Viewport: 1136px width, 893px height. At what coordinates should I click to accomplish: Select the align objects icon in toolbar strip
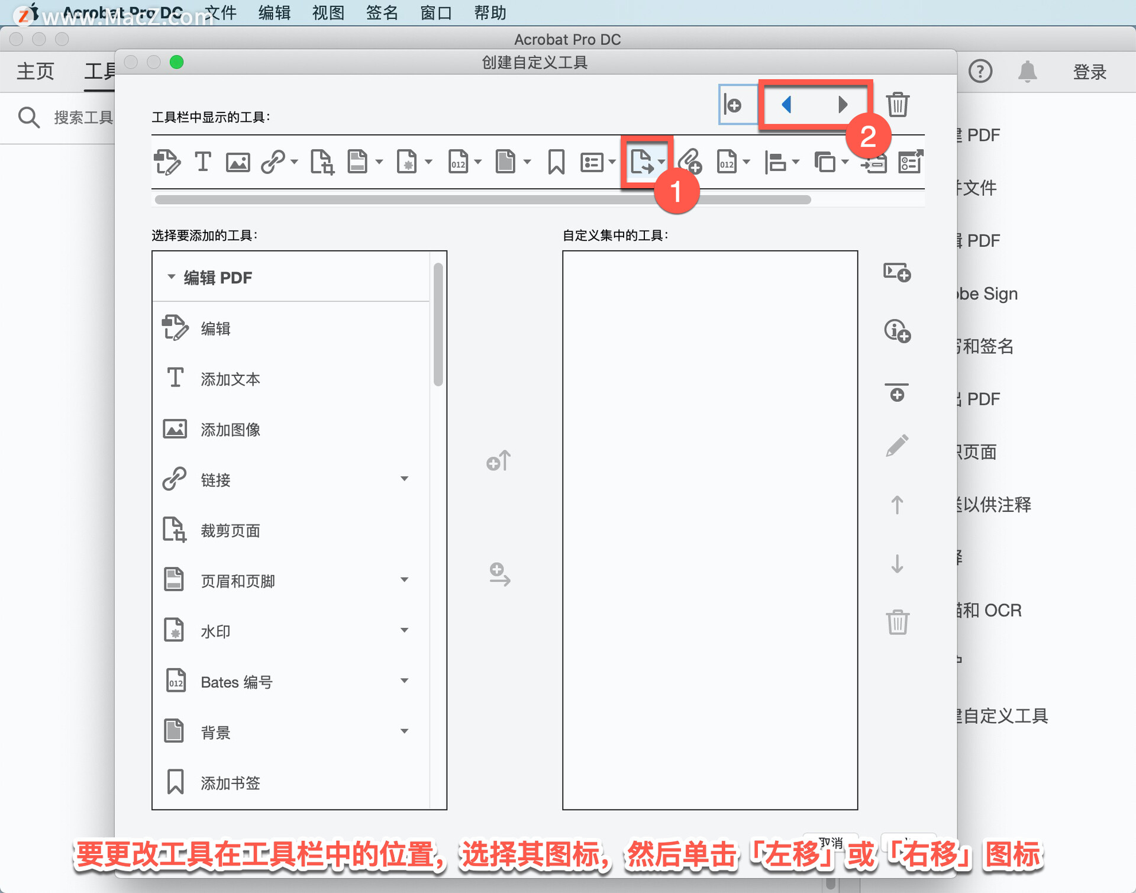tap(775, 162)
